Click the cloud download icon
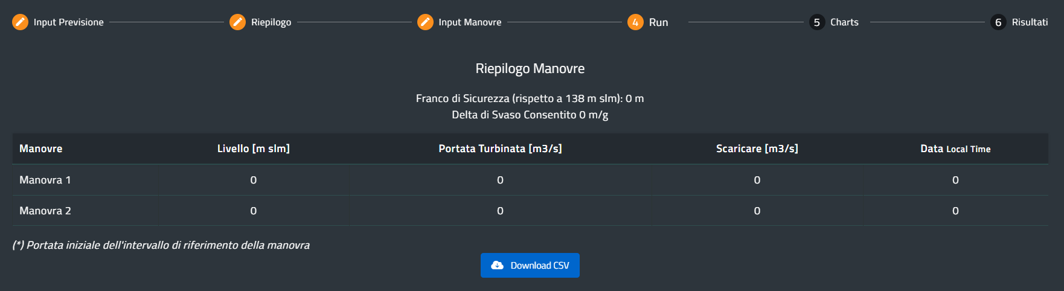 coord(497,266)
